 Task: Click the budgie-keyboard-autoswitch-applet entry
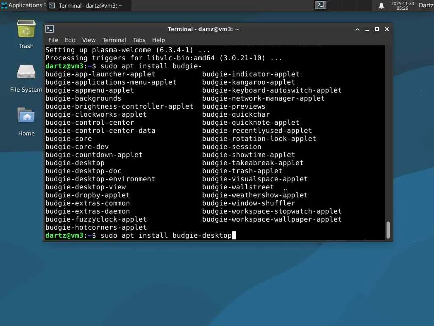click(x=272, y=90)
